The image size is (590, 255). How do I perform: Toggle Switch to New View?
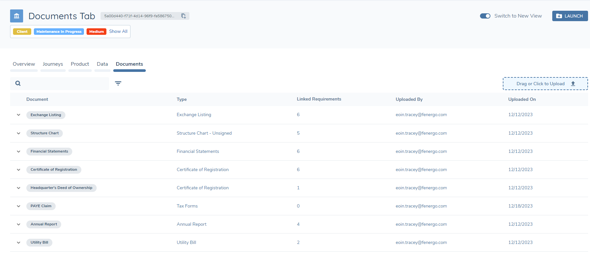click(x=485, y=16)
